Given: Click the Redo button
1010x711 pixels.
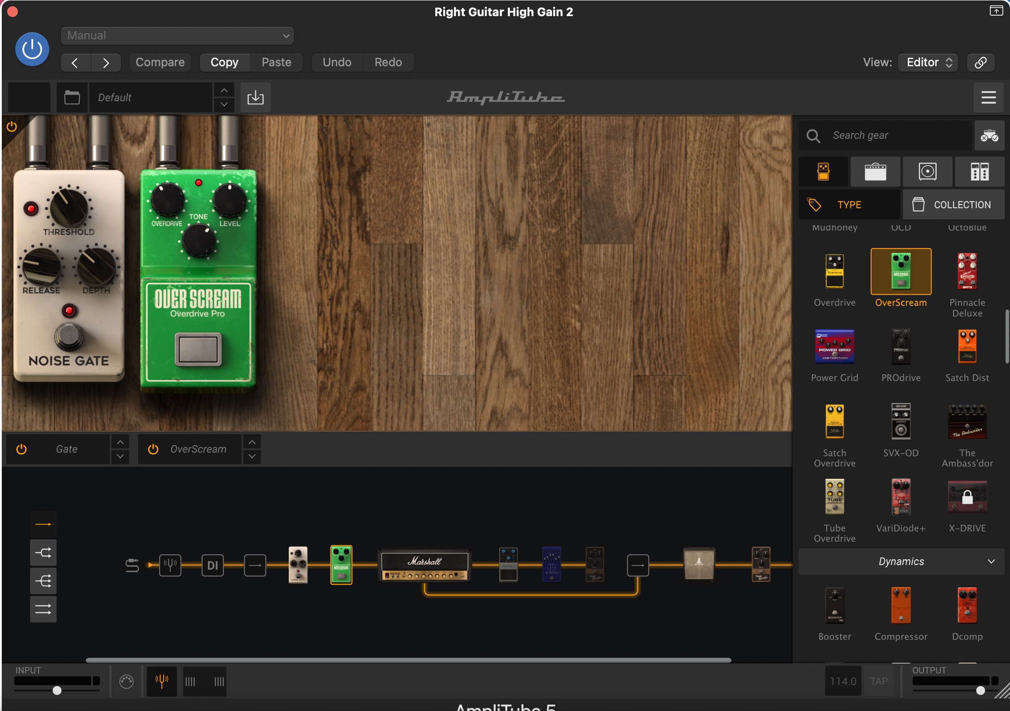Looking at the screenshot, I should click(388, 62).
